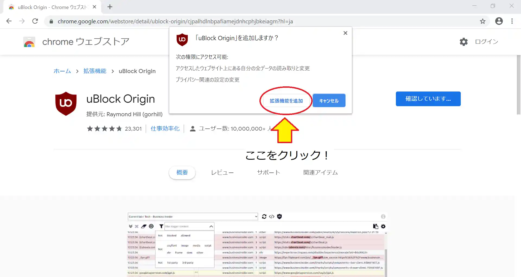
Task: Open the 仕事効率化 category link
Action: [165, 129]
